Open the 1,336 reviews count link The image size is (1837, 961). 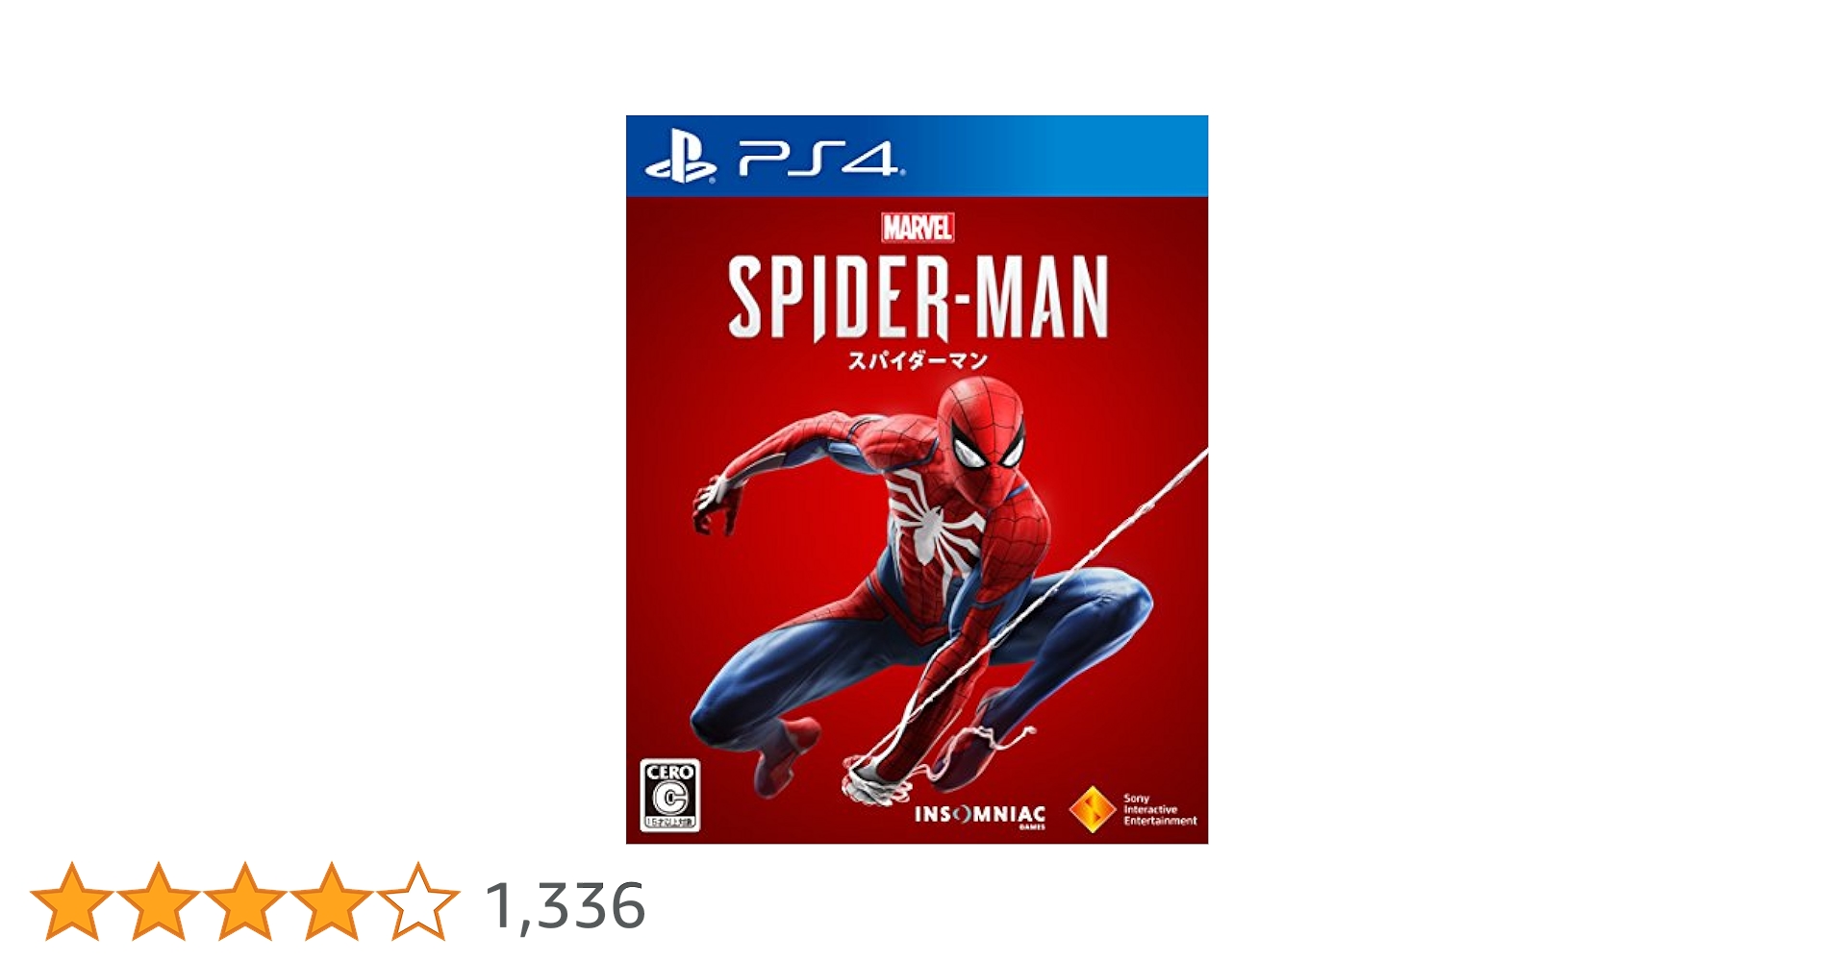click(566, 906)
